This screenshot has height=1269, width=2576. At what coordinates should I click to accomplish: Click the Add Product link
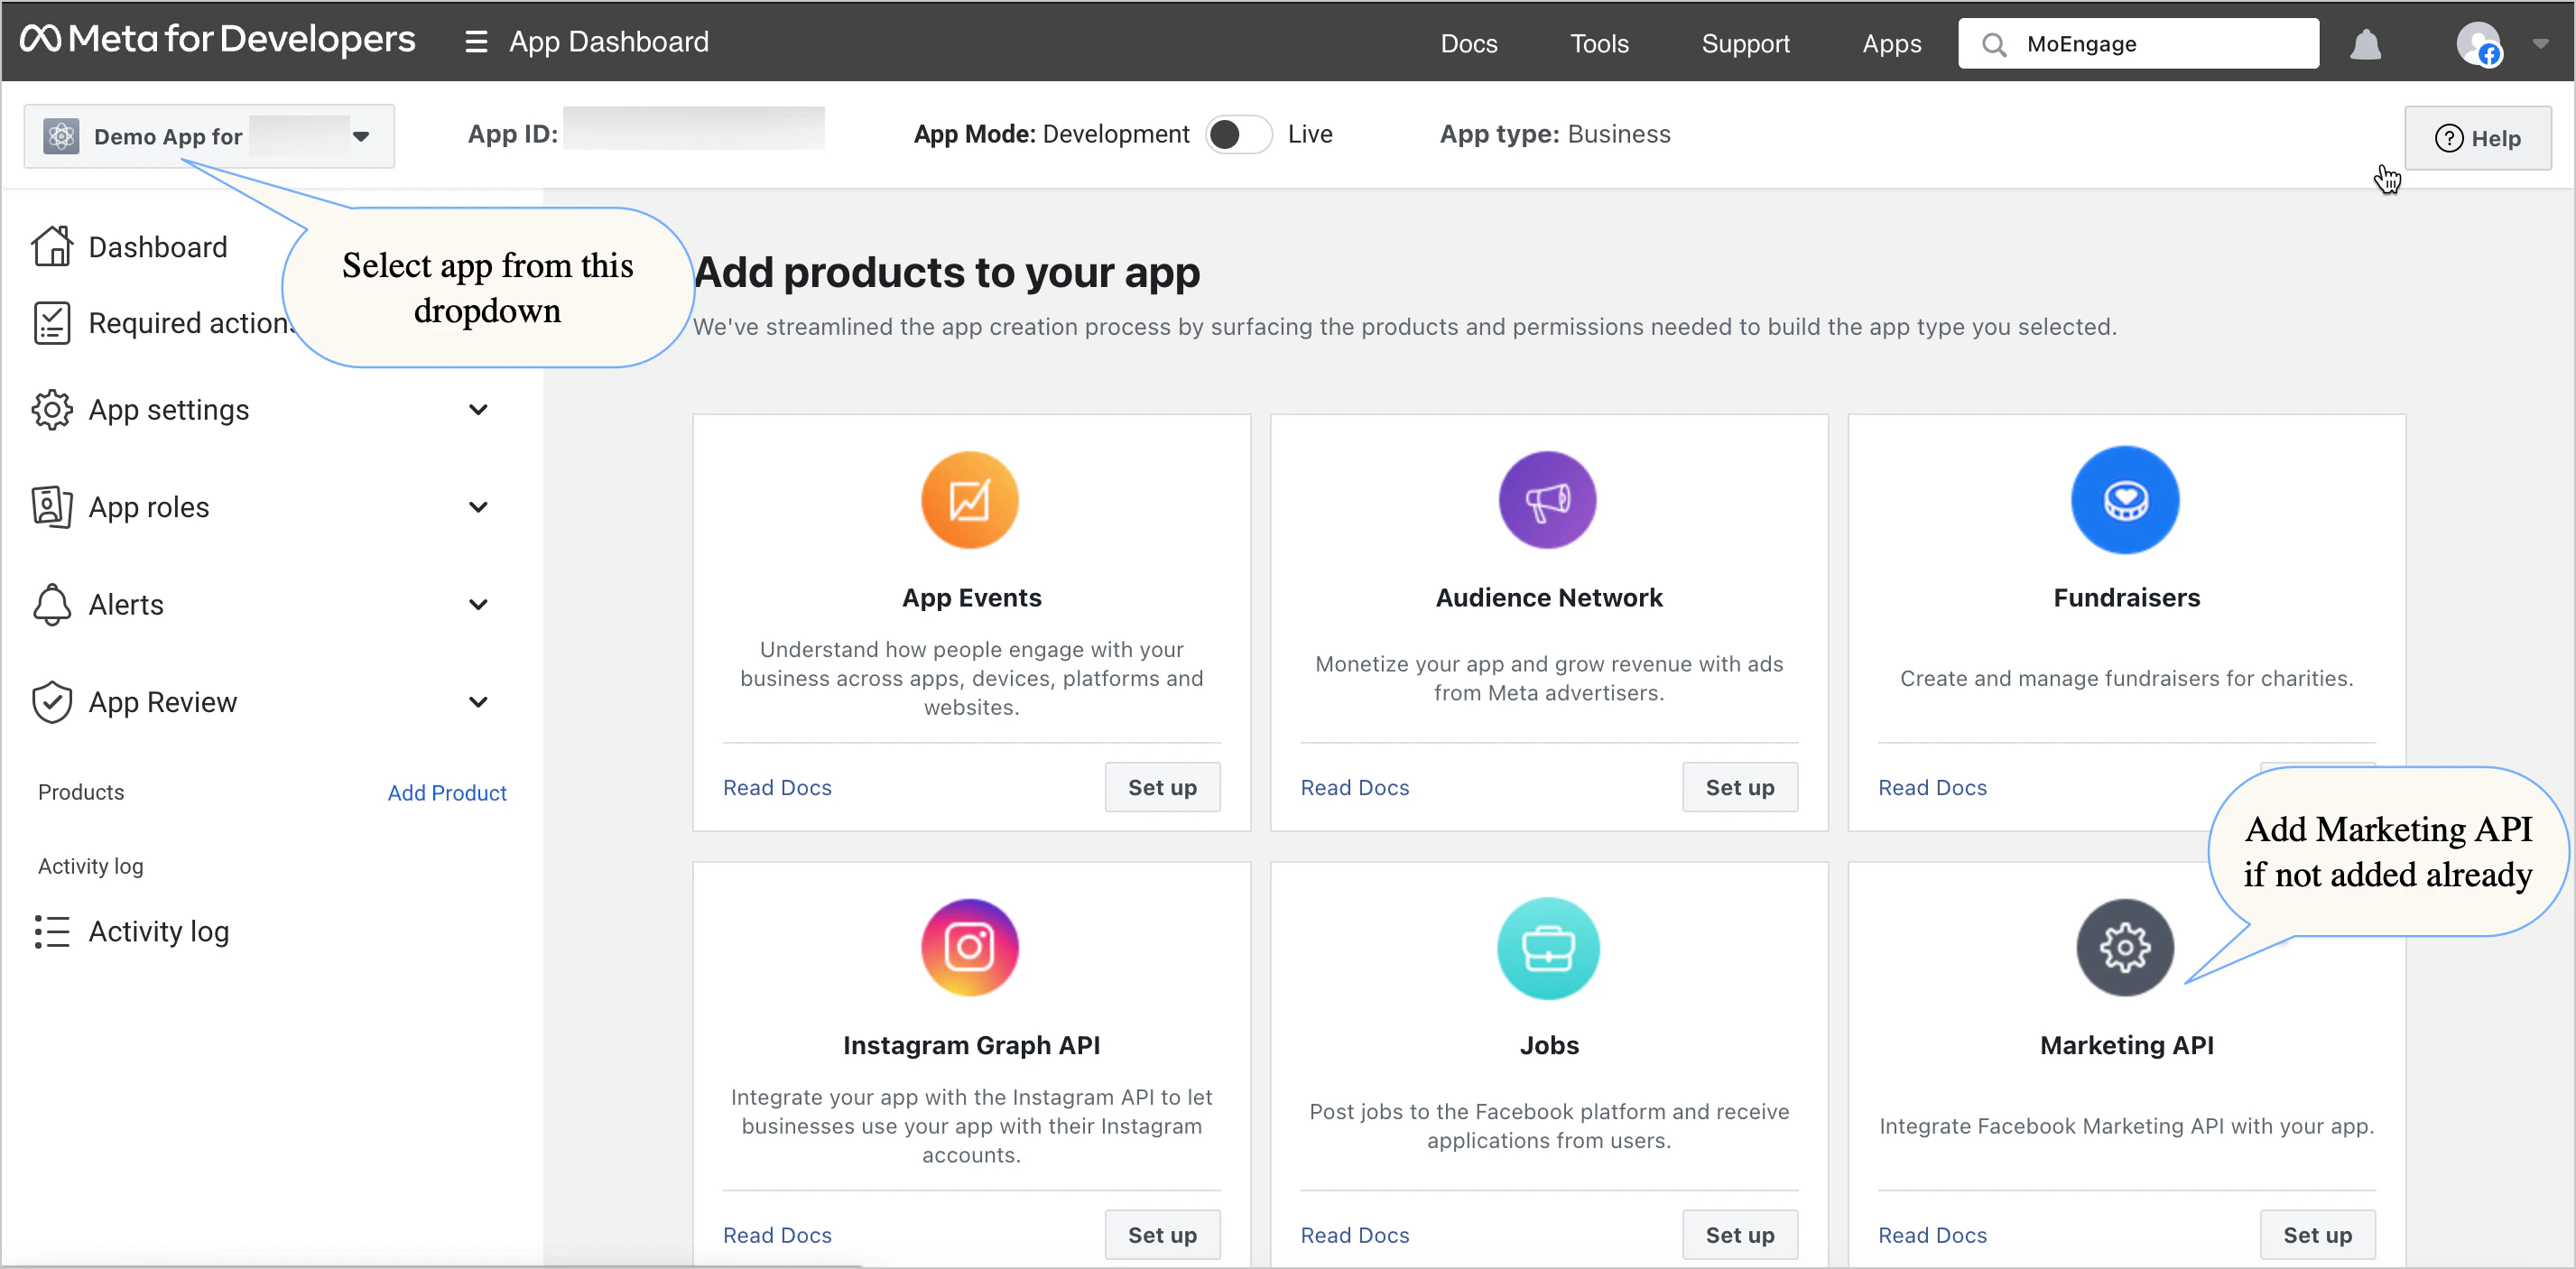(x=446, y=792)
